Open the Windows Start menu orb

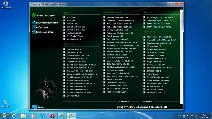[4, 116]
